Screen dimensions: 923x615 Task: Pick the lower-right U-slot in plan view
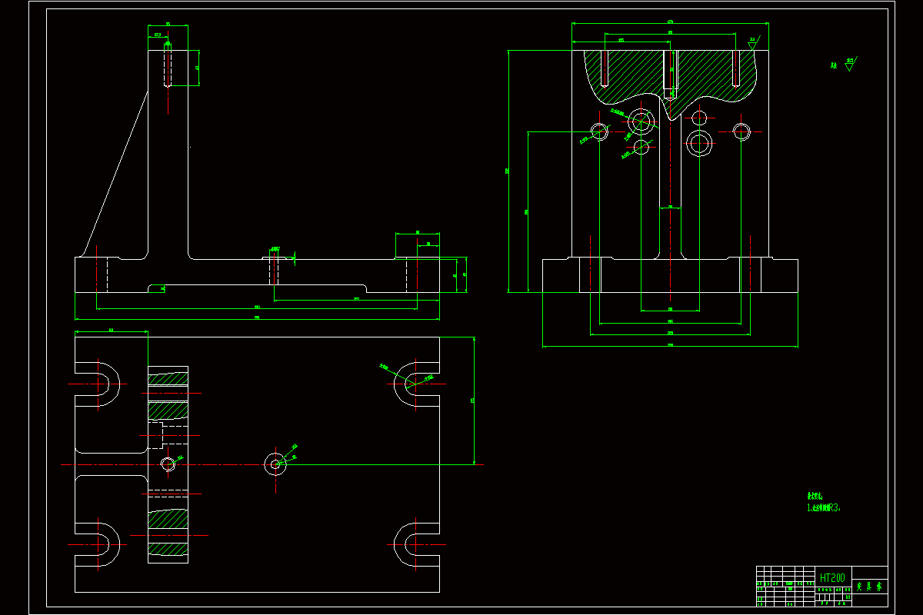pyautogui.click(x=416, y=544)
